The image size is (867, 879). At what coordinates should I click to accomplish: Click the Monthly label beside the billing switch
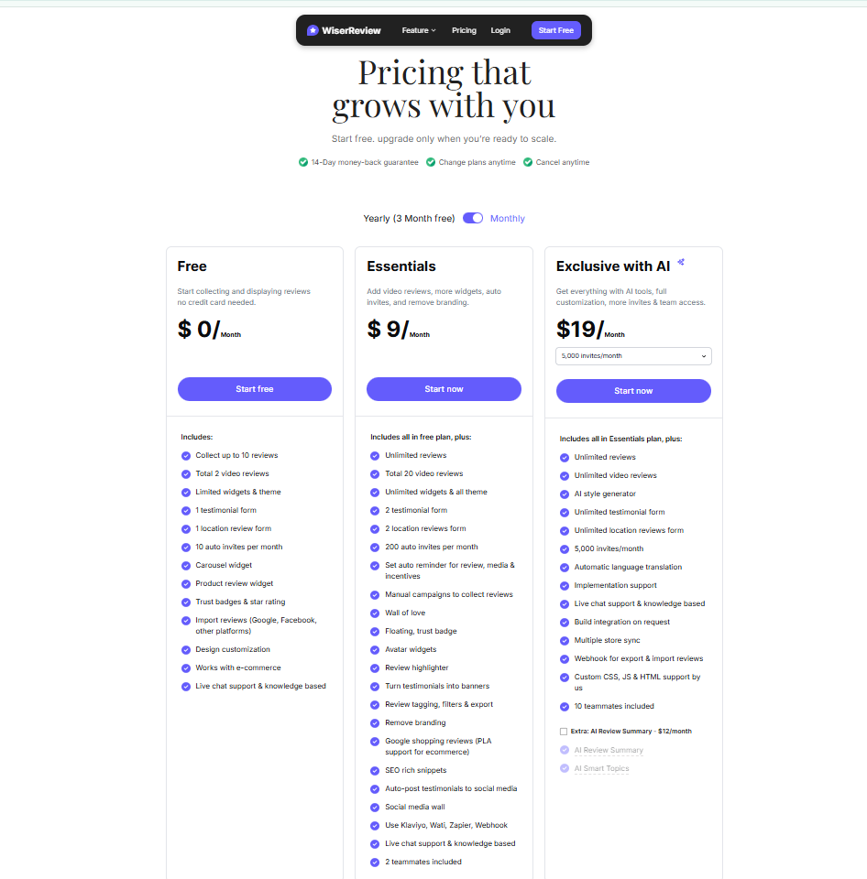(x=508, y=218)
